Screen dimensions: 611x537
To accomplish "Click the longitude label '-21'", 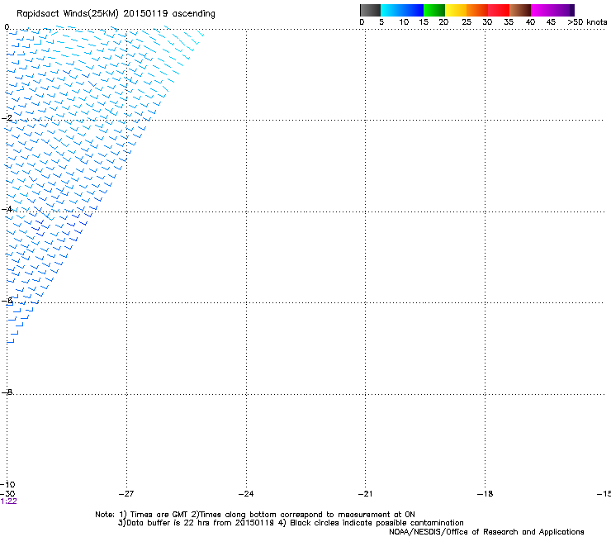I will coord(366,494).
